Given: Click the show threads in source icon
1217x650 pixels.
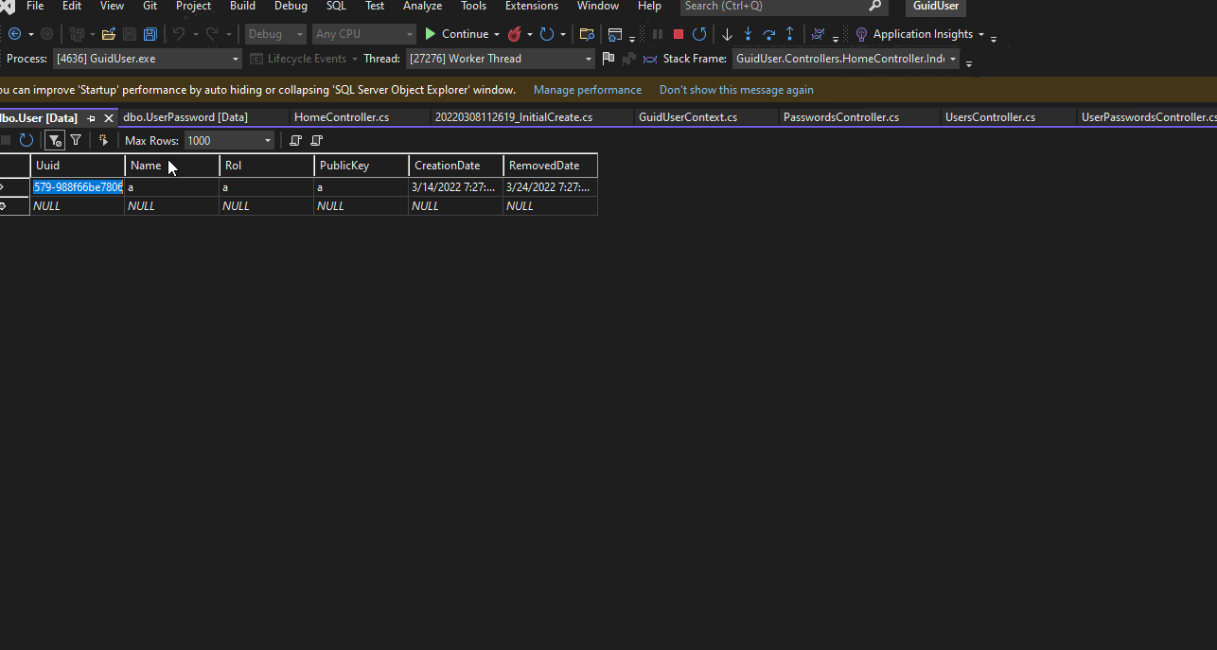Looking at the screenshot, I should click(649, 59).
